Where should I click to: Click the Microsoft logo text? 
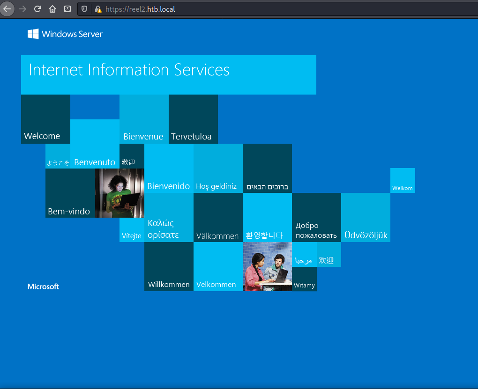(43, 286)
